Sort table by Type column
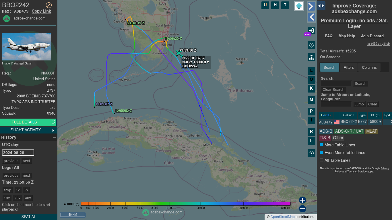 coord(362,115)
